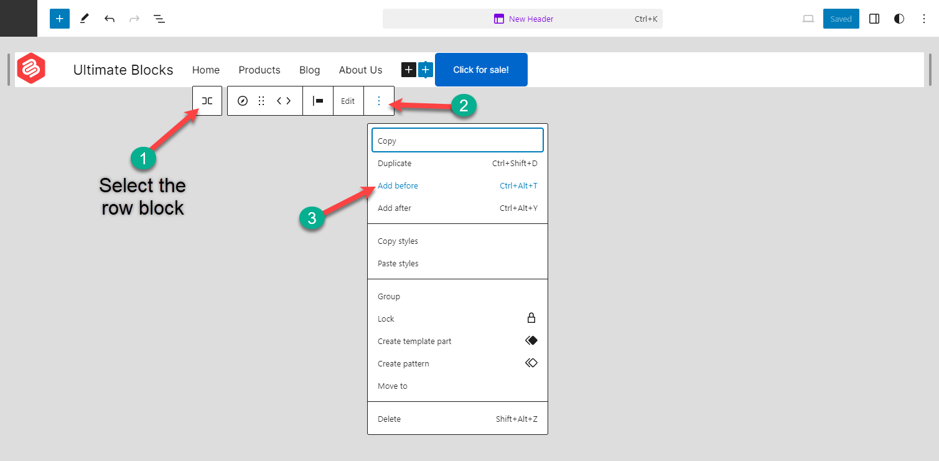The image size is (939, 461).
Task: Open the Styles half-circle icon
Action: (x=899, y=19)
